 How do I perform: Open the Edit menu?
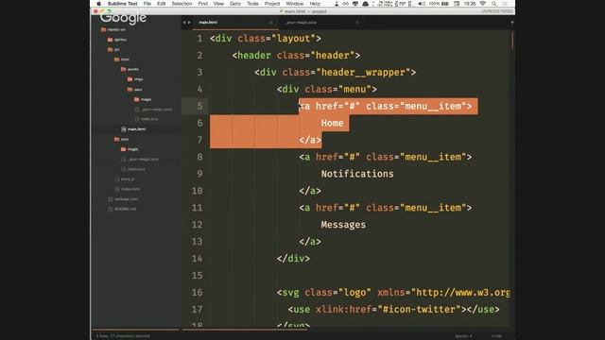click(x=162, y=4)
